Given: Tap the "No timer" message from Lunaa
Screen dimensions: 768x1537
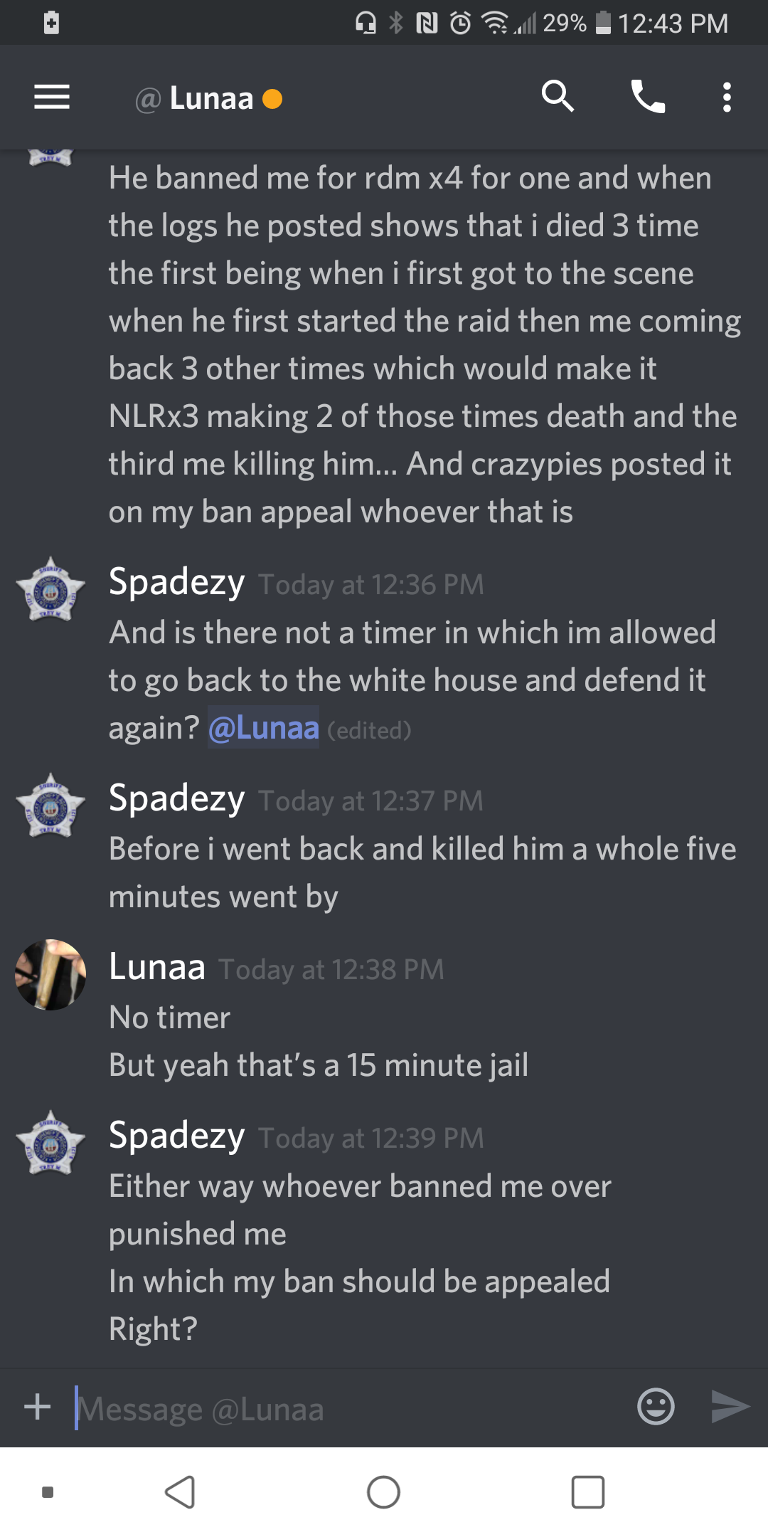Looking at the screenshot, I should (170, 1017).
